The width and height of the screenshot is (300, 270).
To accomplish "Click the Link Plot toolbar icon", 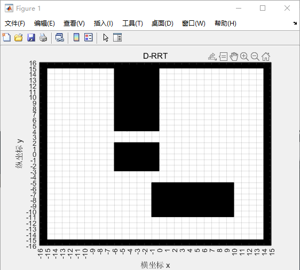I will (59, 37).
